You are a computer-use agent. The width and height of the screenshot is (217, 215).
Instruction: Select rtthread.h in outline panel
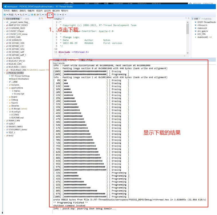[x=202, y=25]
